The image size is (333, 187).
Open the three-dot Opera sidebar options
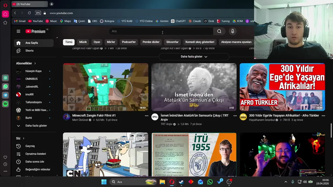pos(5,171)
